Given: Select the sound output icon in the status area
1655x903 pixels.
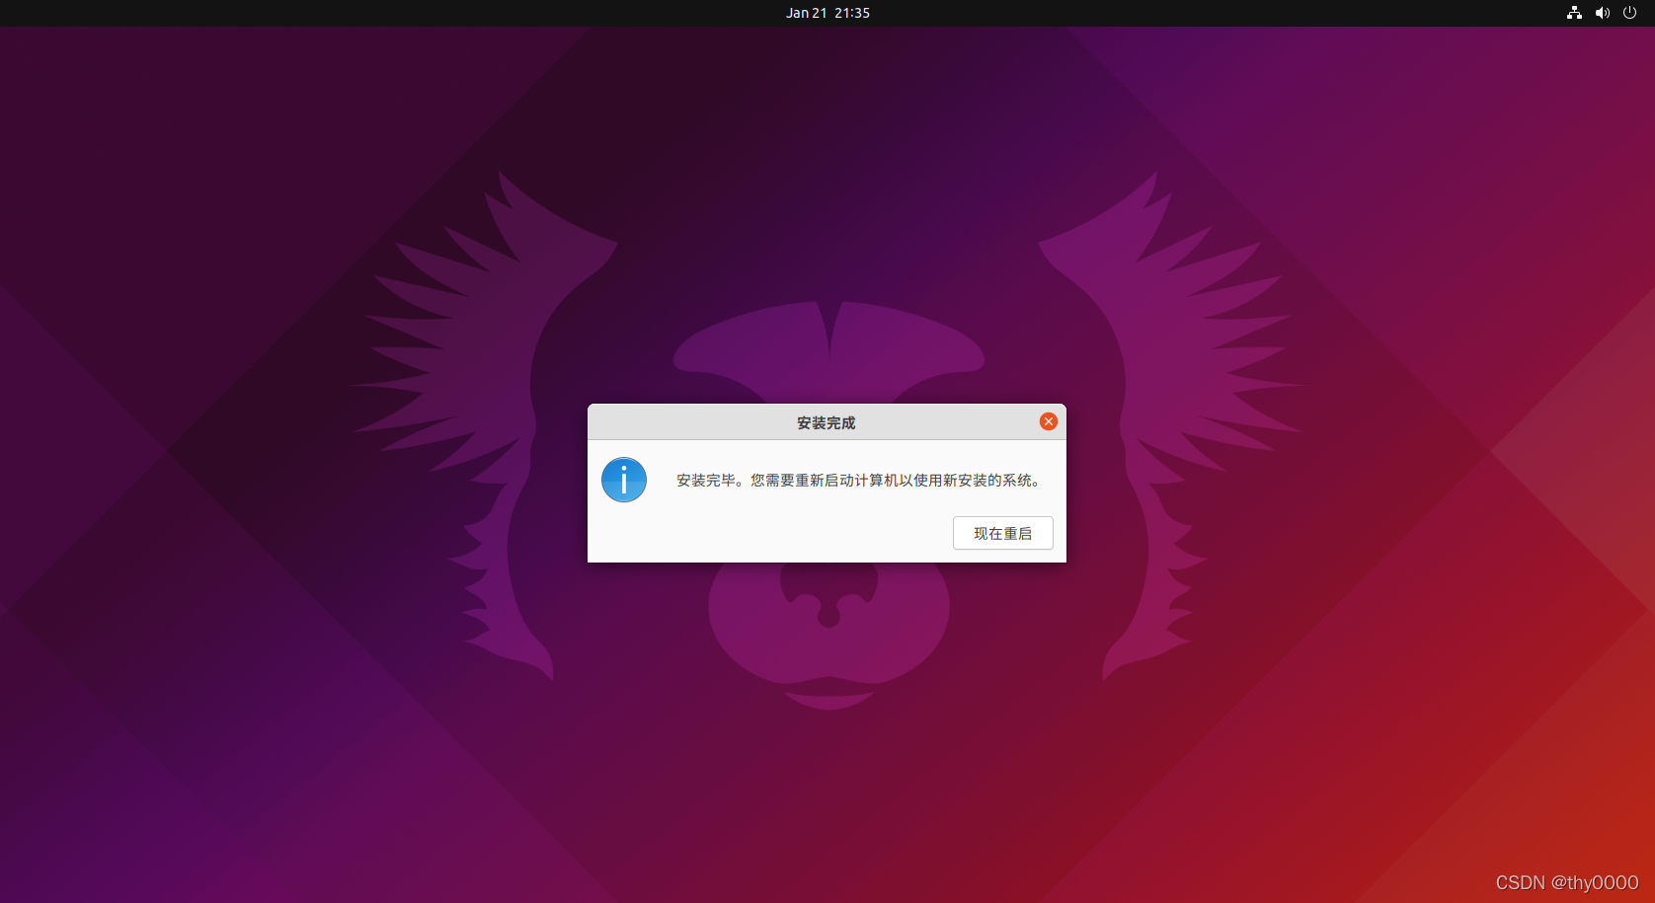Looking at the screenshot, I should click(x=1602, y=13).
